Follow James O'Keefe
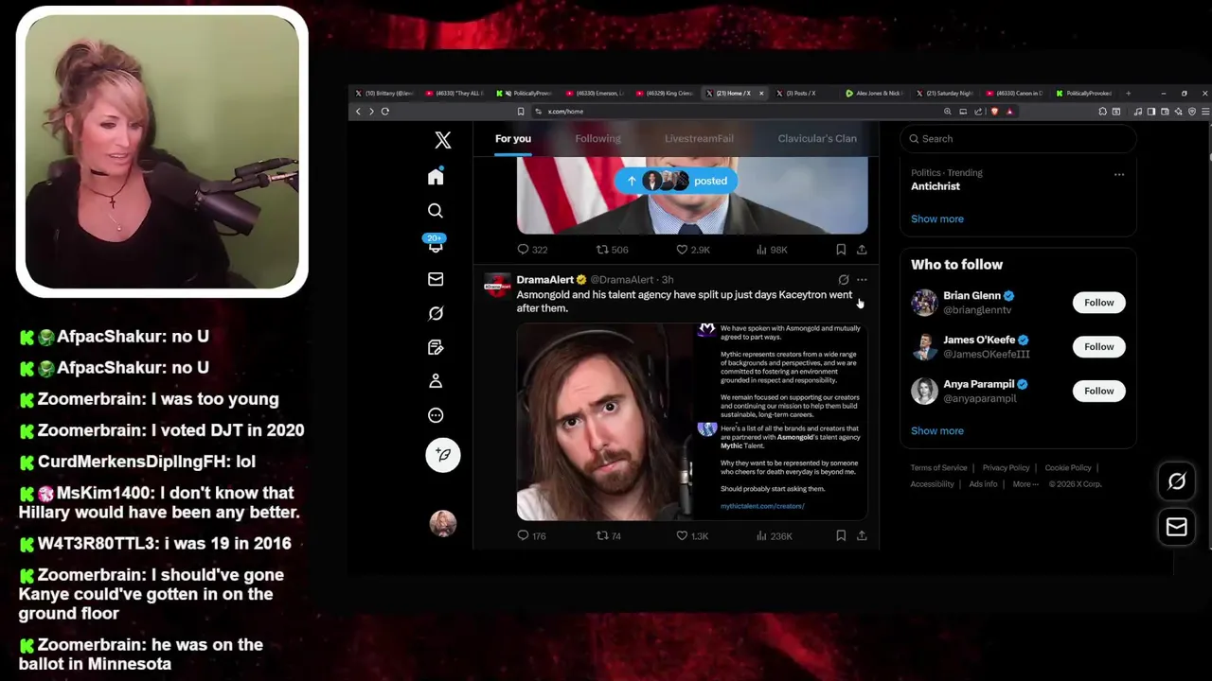This screenshot has width=1212, height=681. [1098, 346]
